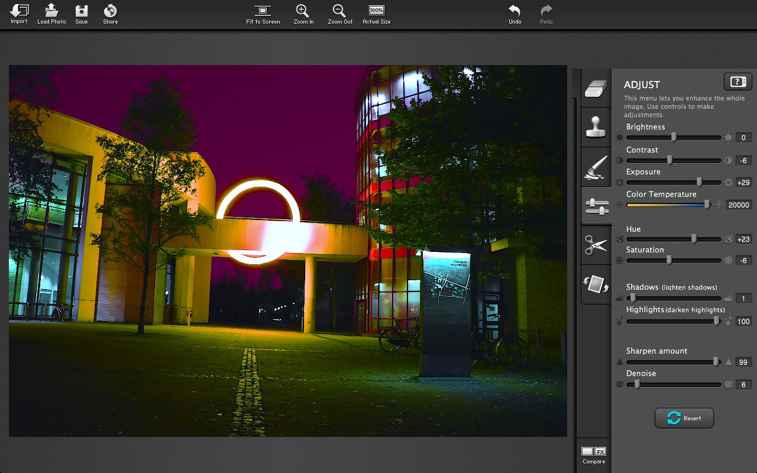The image size is (757, 473).
Task: Click the Exposure value field
Action: [x=743, y=183]
